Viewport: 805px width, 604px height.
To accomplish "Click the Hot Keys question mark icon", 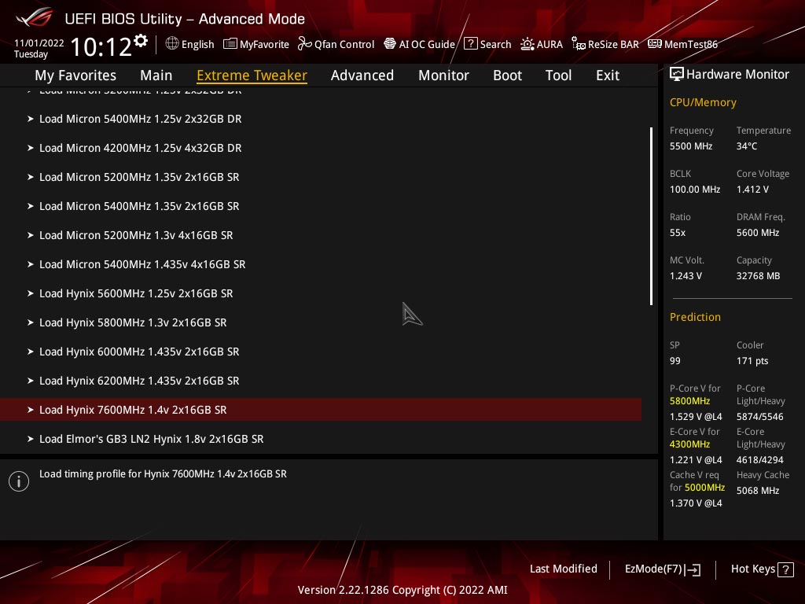I will pyautogui.click(x=785, y=569).
